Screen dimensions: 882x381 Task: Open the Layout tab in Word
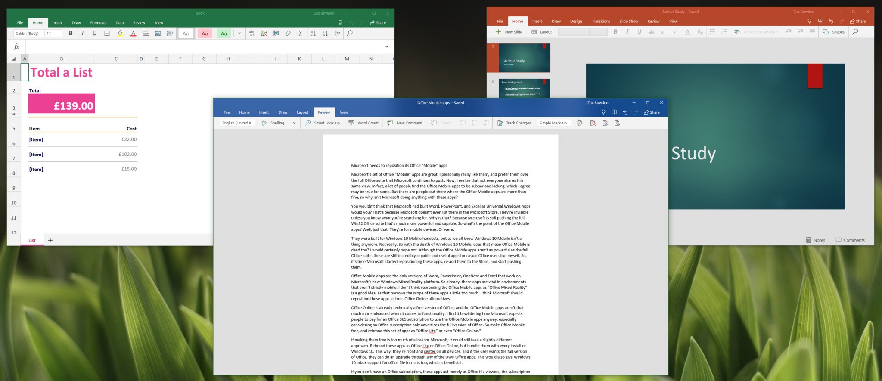pos(302,112)
